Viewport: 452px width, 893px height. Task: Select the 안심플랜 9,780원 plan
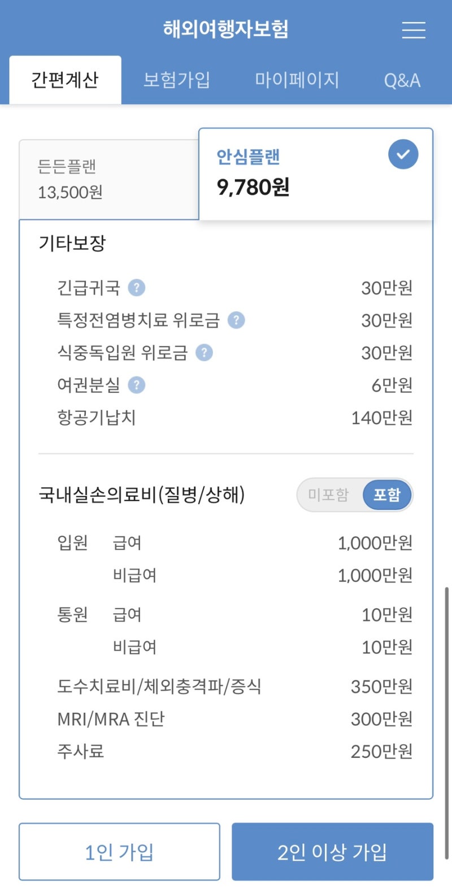tap(316, 174)
